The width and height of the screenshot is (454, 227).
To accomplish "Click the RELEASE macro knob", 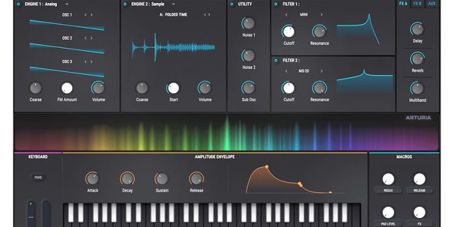I will tap(419, 179).
